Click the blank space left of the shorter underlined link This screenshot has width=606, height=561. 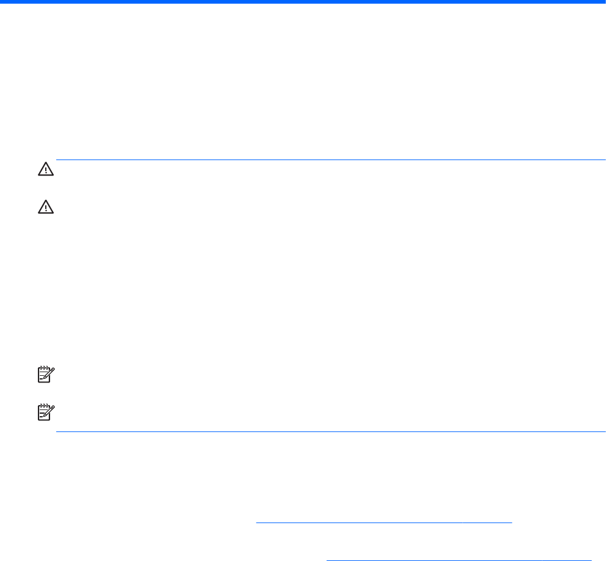click(x=153, y=519)
